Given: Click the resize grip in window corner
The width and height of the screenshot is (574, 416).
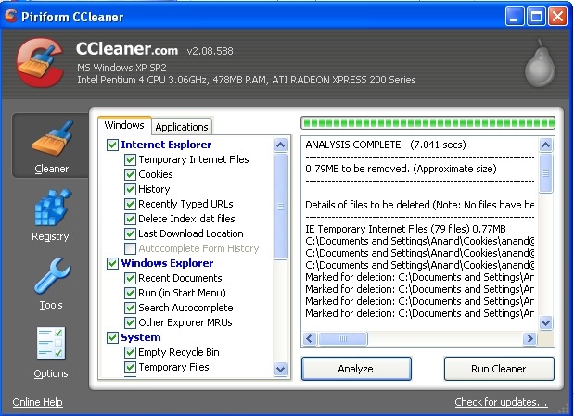Looking at the screenshot, I should click(x=566, y=409).
